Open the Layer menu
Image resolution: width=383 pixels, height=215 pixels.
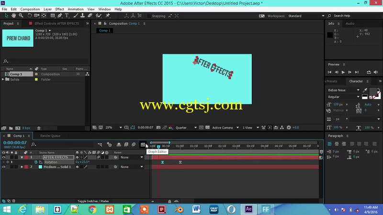tap(47, 9)
